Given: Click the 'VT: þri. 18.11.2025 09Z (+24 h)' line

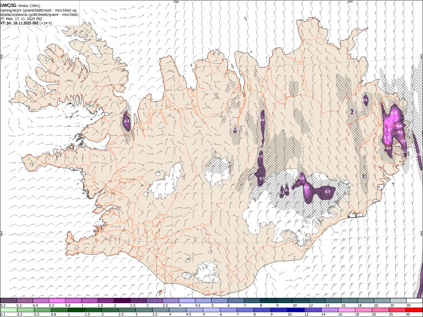Looking at the screenshot, I should 26,23.
